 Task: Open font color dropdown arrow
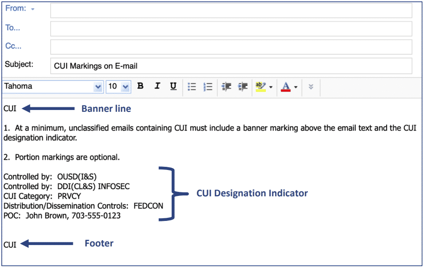296,87
